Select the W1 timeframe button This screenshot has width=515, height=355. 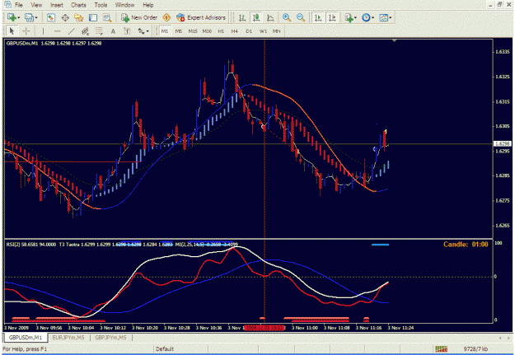263,31
